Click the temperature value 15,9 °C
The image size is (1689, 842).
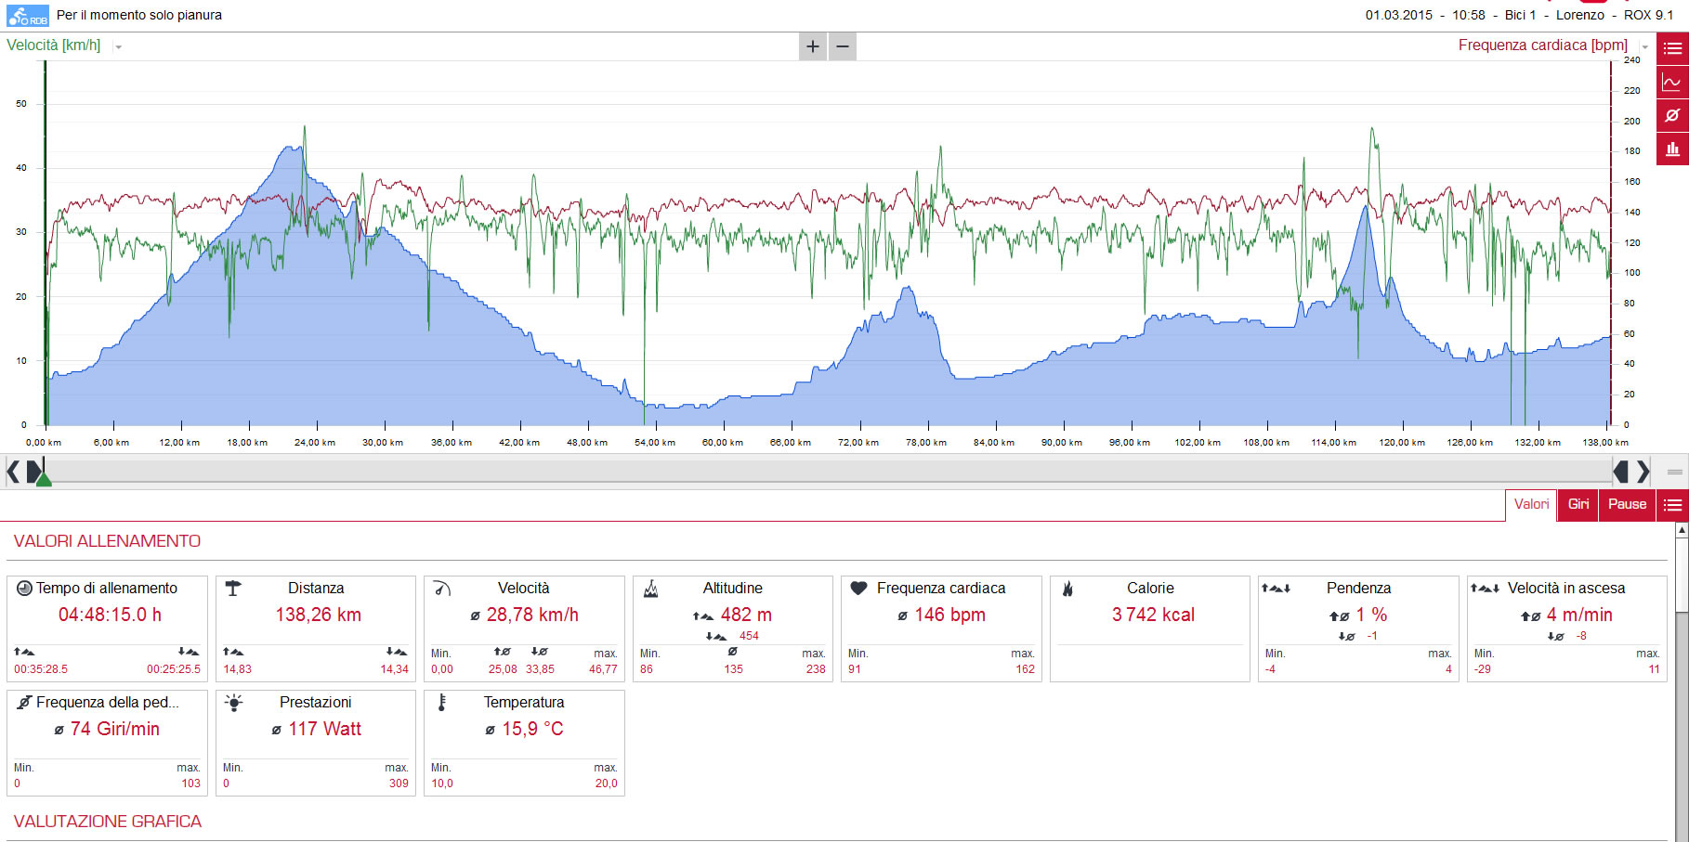(533, 729)
